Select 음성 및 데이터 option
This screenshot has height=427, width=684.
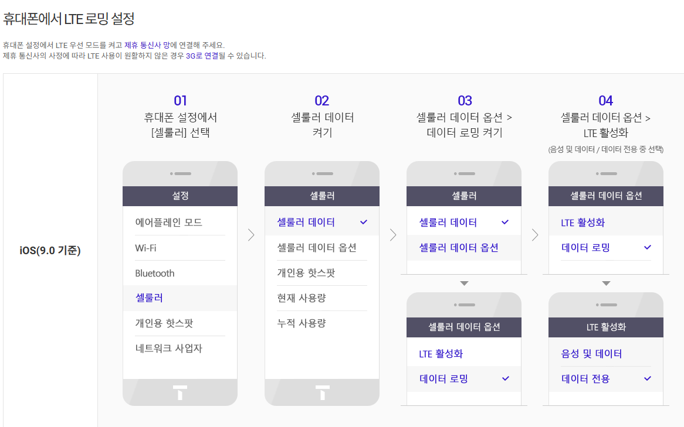point(606,354)
